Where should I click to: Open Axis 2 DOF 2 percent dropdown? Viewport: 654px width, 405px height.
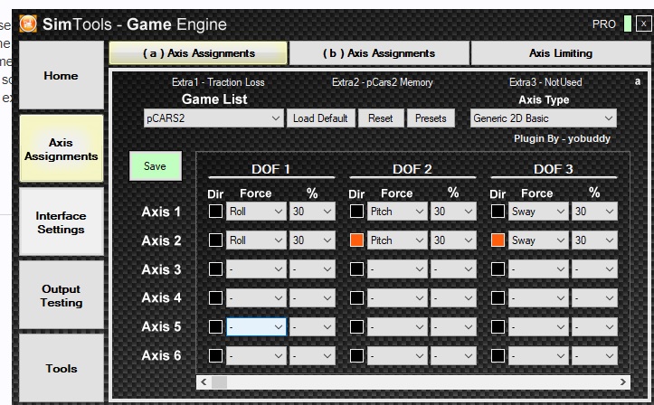[453, 240]
